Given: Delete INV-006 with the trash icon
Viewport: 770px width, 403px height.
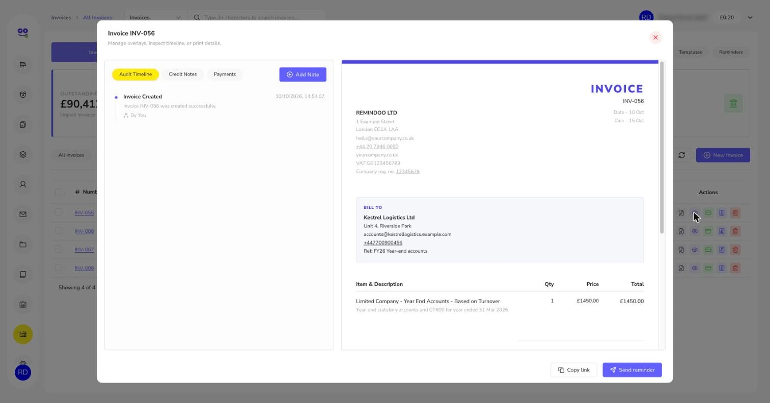Looking at the screenshot, I should [735, 268].
